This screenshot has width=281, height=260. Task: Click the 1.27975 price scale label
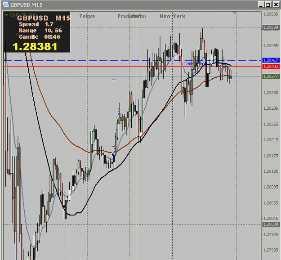pos(271,234)
